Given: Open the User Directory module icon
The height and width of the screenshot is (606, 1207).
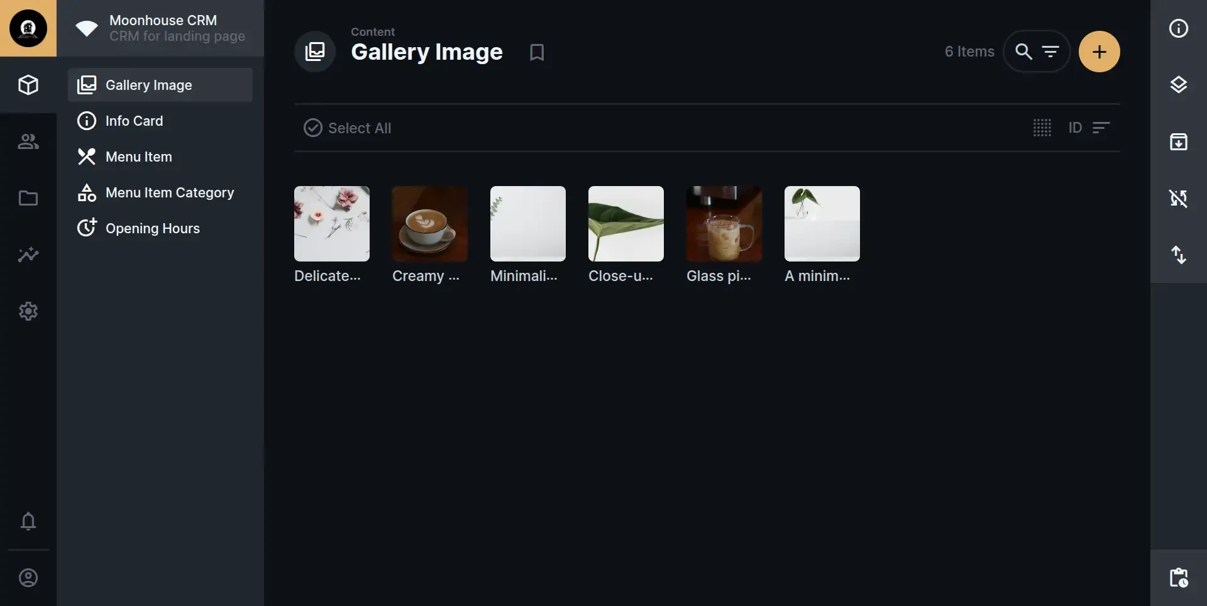Looking at the screenshot, I should [x=28, y=141].
